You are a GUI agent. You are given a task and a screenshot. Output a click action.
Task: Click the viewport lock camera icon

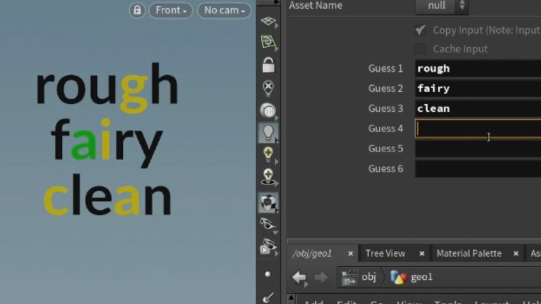(137, 10)
